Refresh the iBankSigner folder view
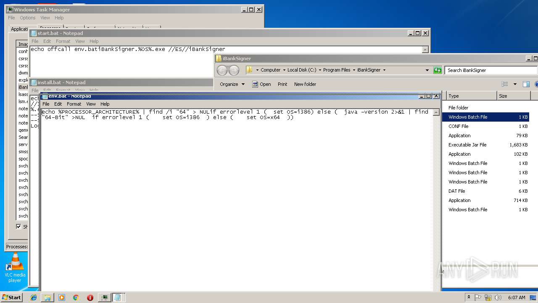This screenshot has width=538, height=303. 438,70
